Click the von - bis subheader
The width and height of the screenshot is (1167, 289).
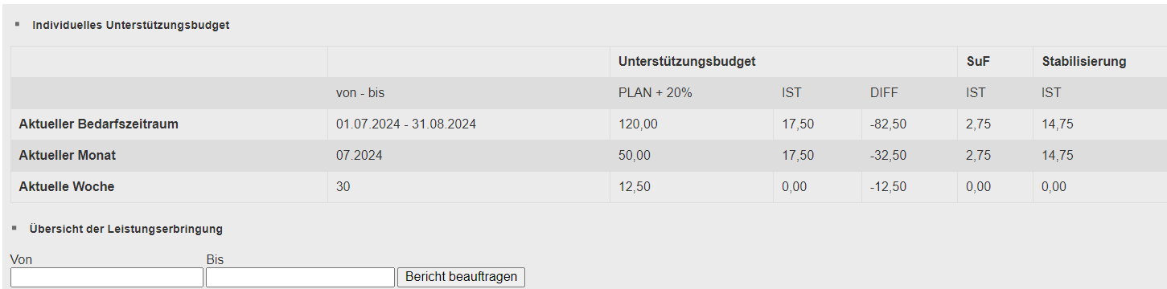(360, 93)
